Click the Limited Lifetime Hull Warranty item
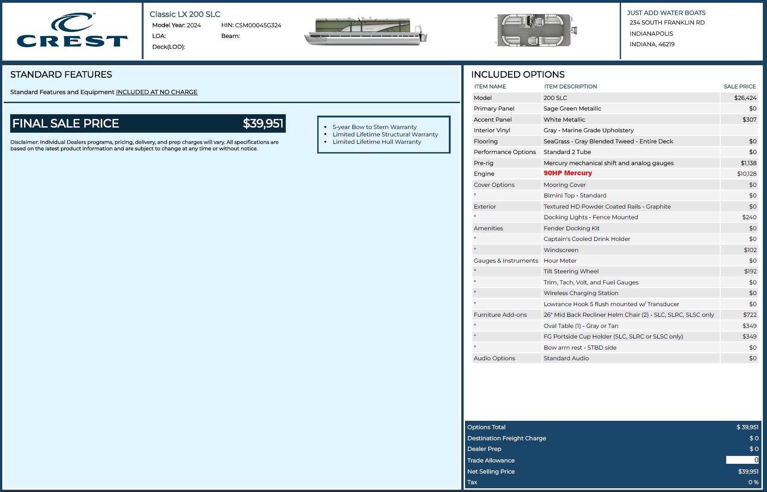This screenshot has height=492, width=767. click(x=377, y=142)
